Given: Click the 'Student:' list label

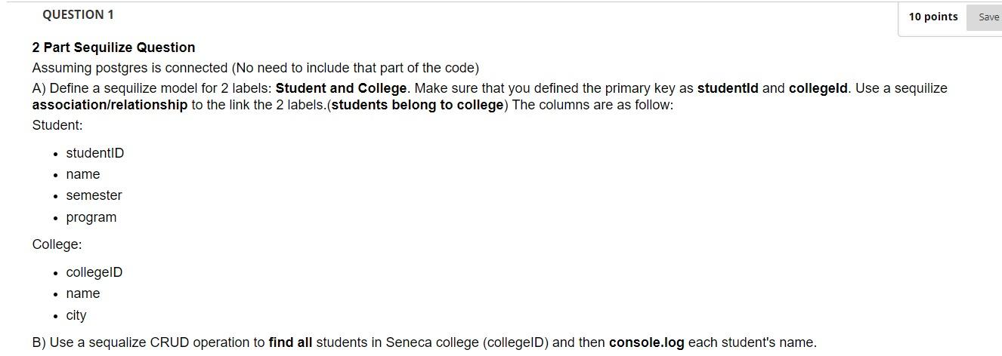Looking at the screenshot, I should pos(57,125).
